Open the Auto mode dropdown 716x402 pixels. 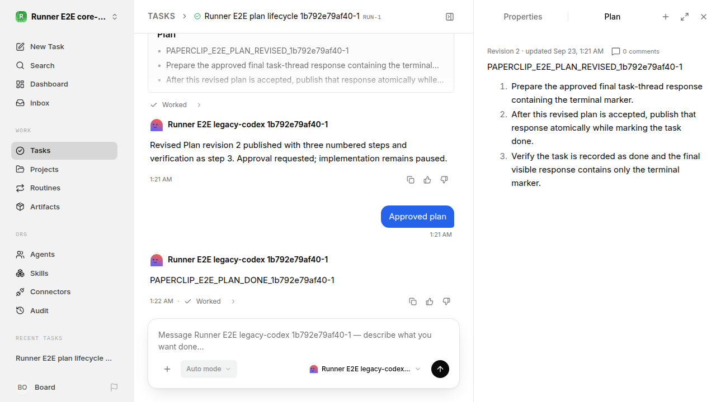tap(209, 369)
